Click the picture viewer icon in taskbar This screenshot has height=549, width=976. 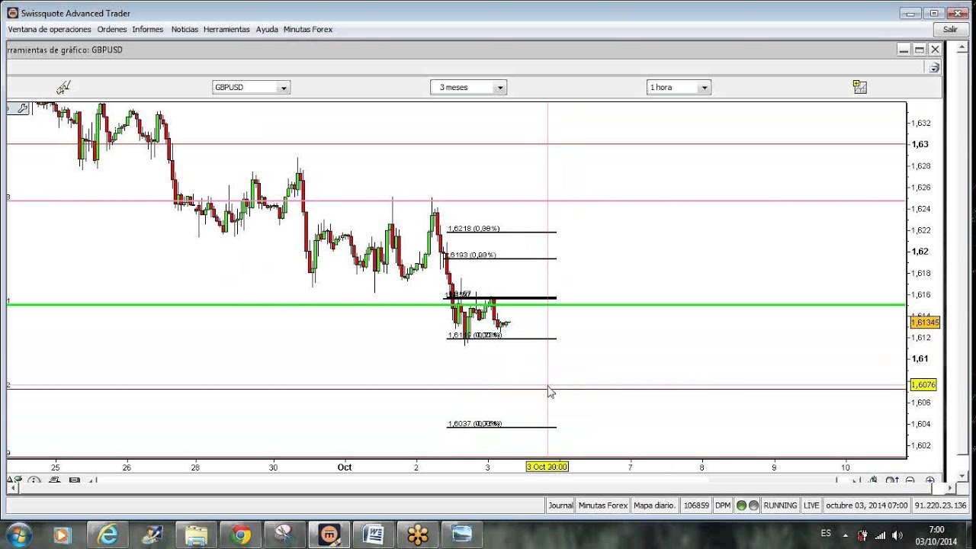click(x=462, y=535)
